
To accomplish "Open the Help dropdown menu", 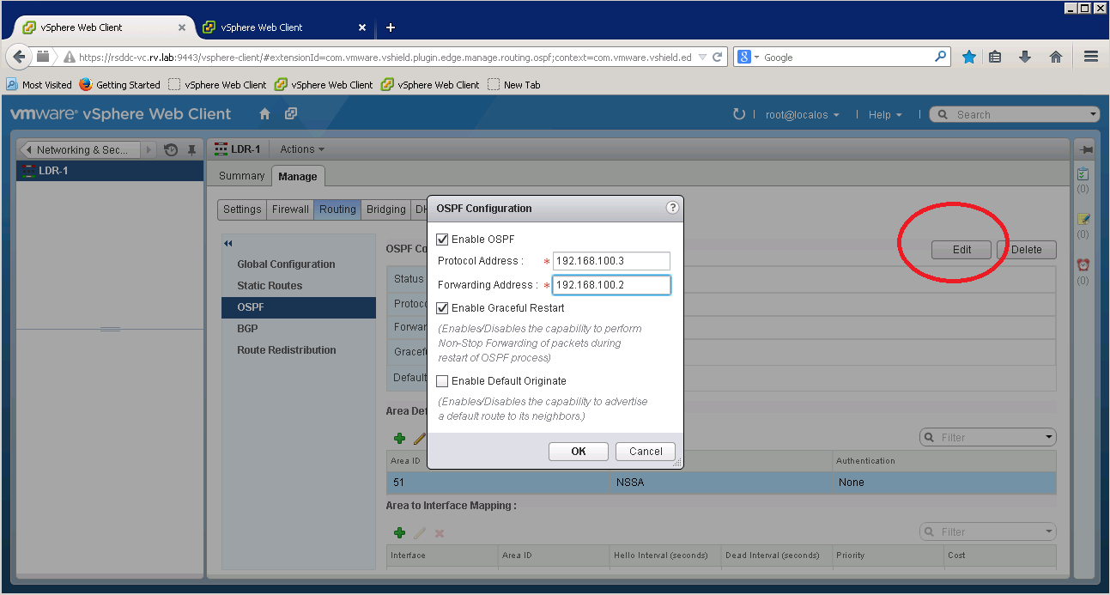I will [x=884, y=114].
